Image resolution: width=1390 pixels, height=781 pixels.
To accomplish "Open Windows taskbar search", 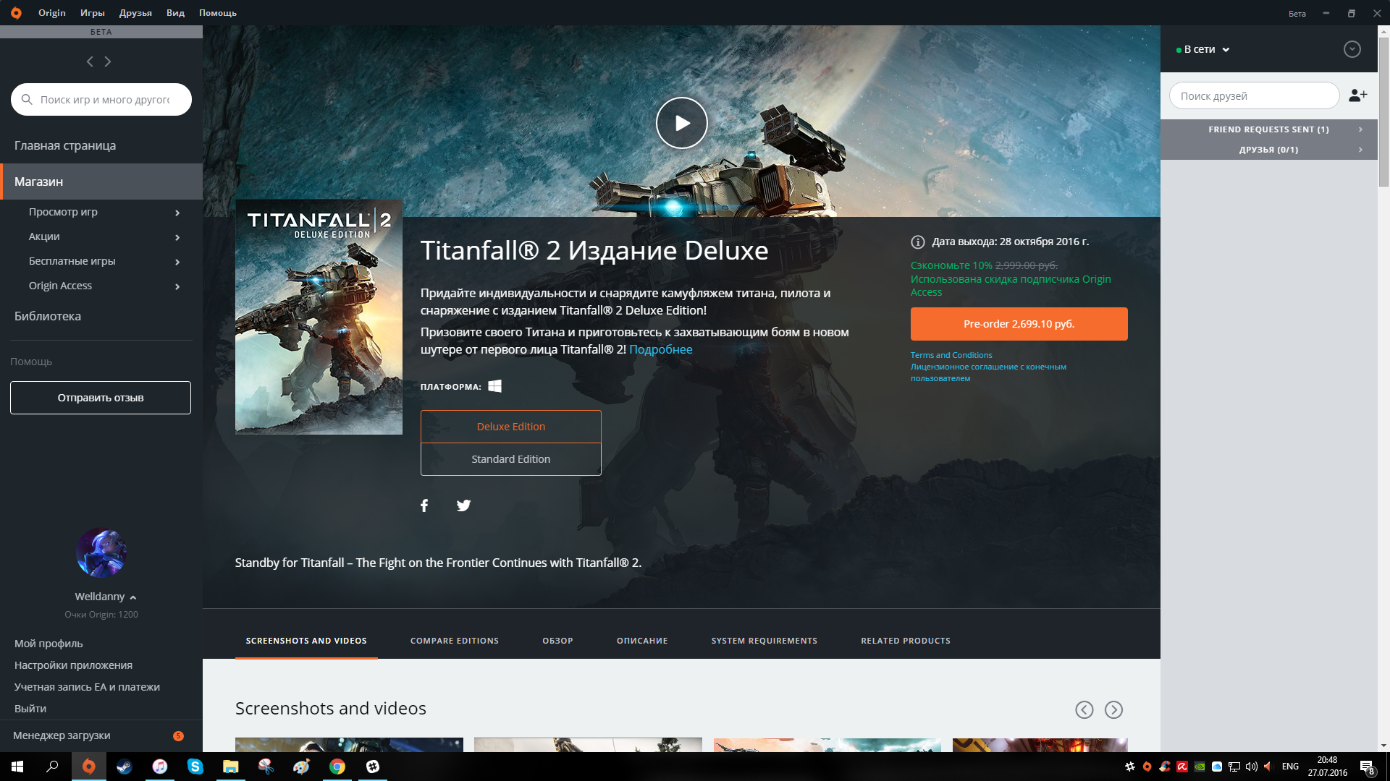I will tap(52, 767).
